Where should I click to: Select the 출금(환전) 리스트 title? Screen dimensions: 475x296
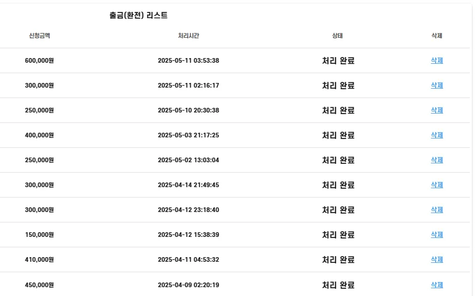click(138, 15)
